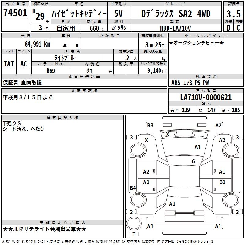Click the chassis number LA710V-0000621

(206, 97)
